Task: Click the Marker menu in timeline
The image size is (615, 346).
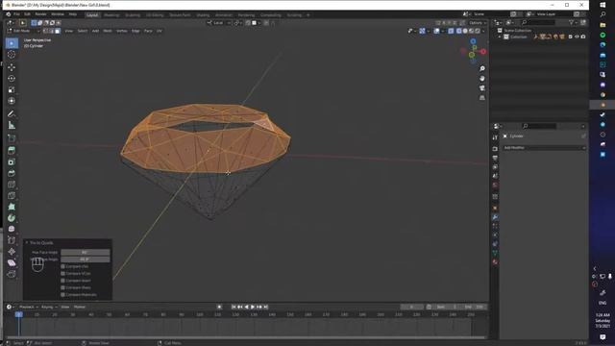Action: 80,307
